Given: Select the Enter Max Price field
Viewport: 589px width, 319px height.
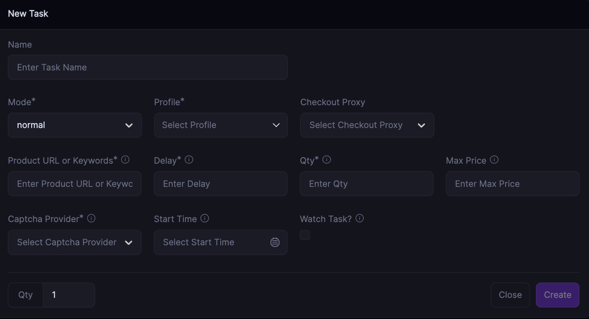Looking at the screenshot, I should [512, 184].
